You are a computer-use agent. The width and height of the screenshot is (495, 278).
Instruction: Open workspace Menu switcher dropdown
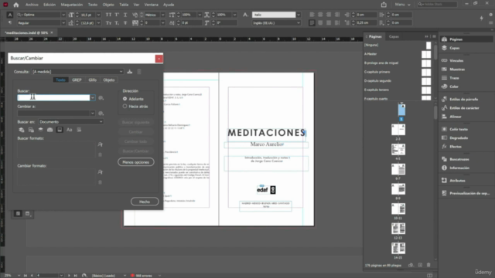pos(402,5)
